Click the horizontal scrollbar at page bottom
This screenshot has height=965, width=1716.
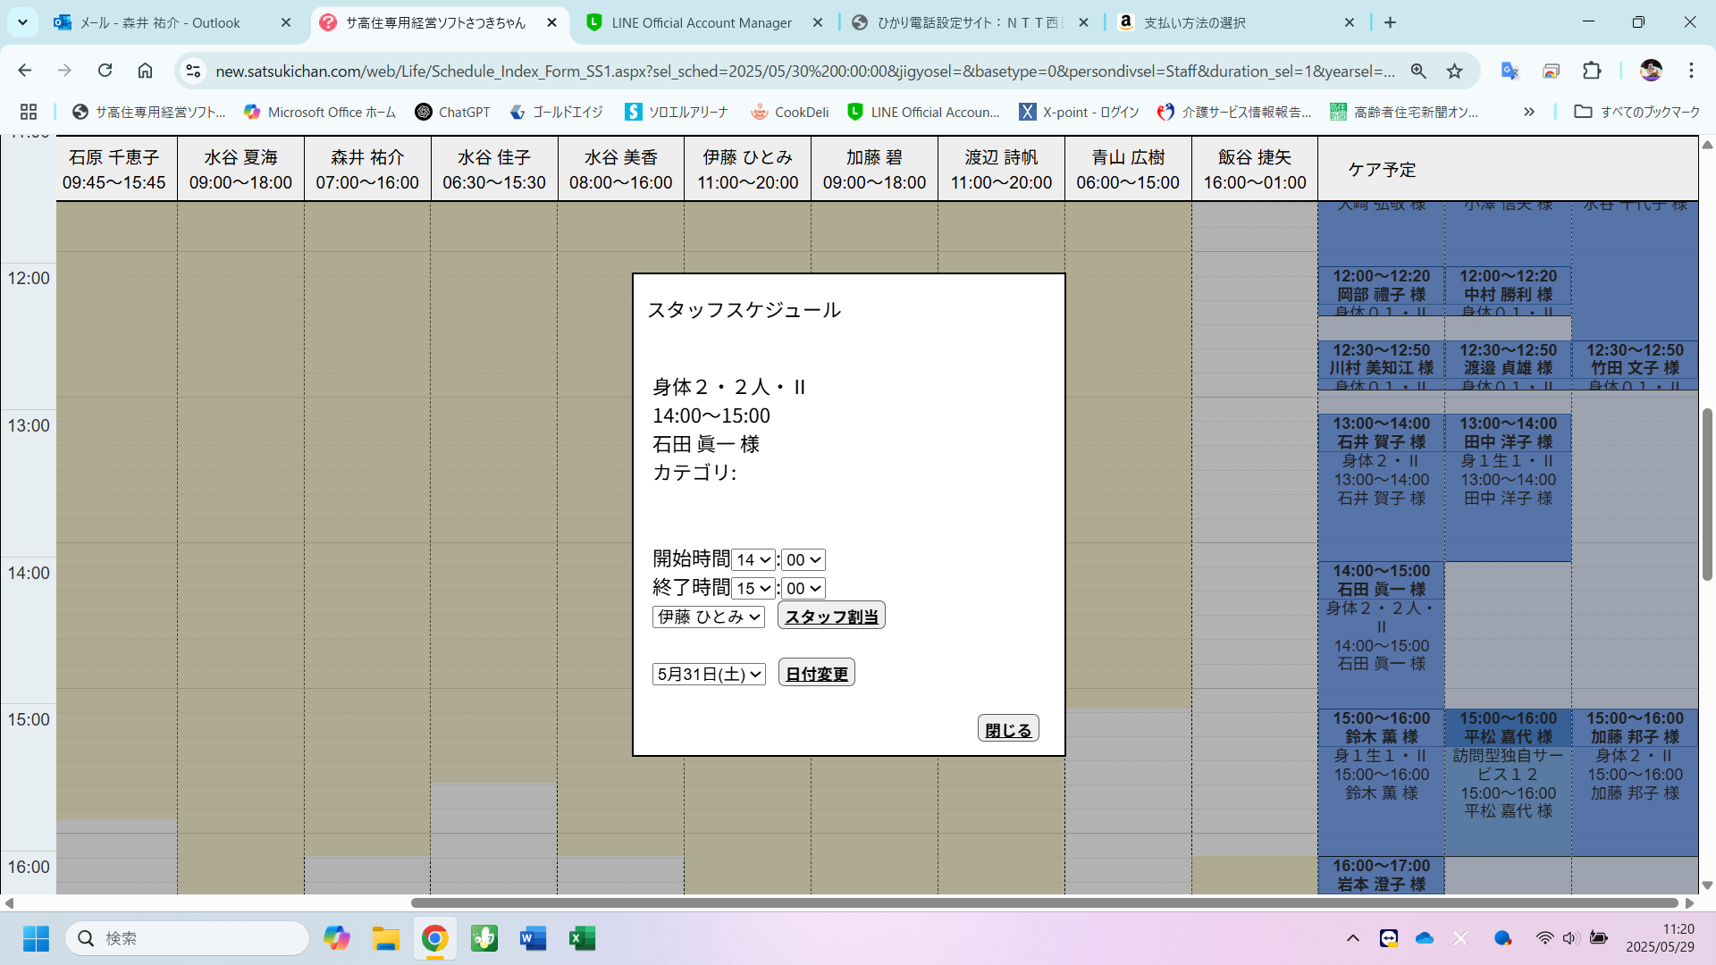click(1044, 902)
